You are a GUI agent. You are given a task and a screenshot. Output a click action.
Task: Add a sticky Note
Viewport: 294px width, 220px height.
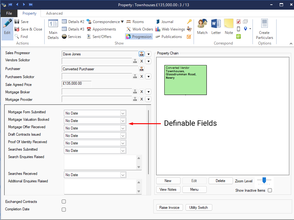click(229, 27)
